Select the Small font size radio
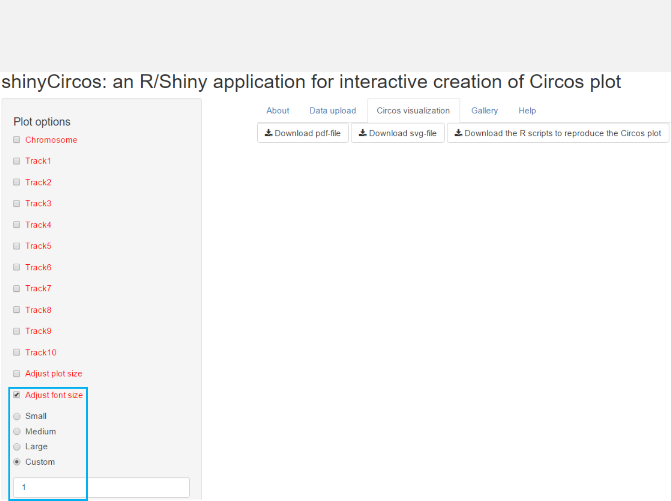Viewport: 671px width, 501px height. (17, 416)
